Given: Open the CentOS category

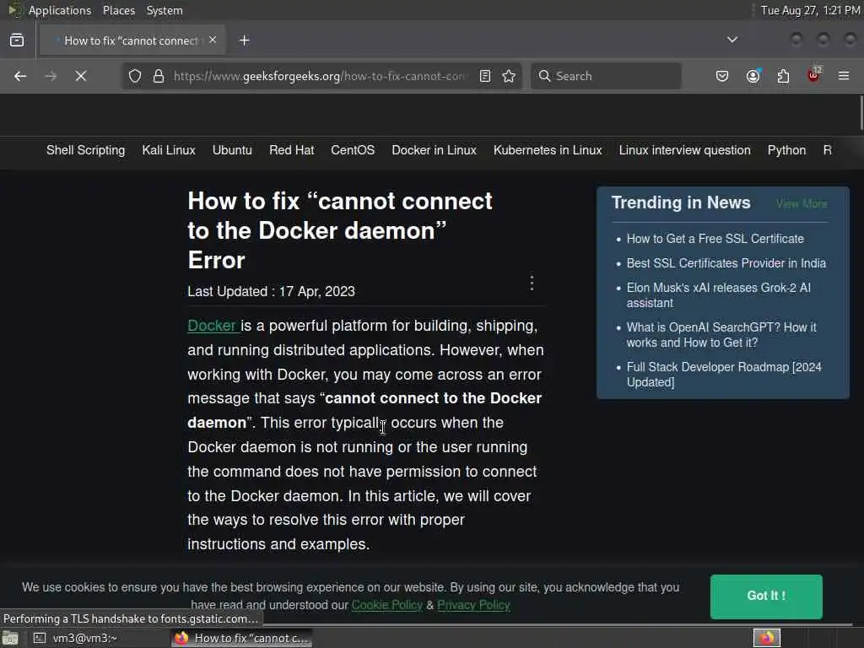Looking at the screenshot, I should pos(353,150).
